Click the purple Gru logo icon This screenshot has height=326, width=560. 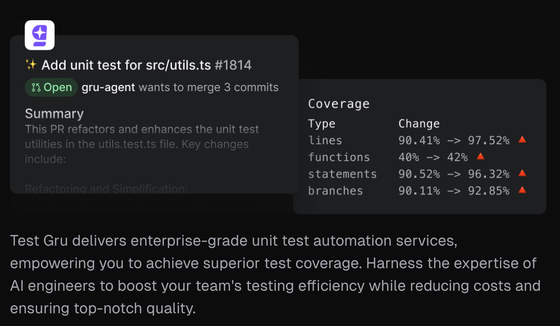pyautogui.click(x=39, y=35)
